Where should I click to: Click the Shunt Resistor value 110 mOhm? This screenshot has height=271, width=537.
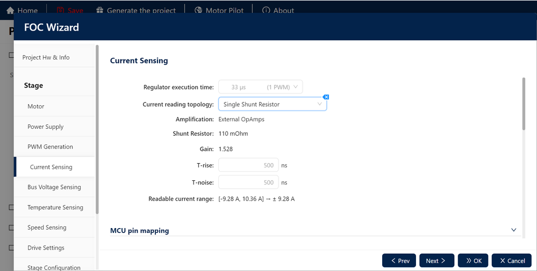233,134
